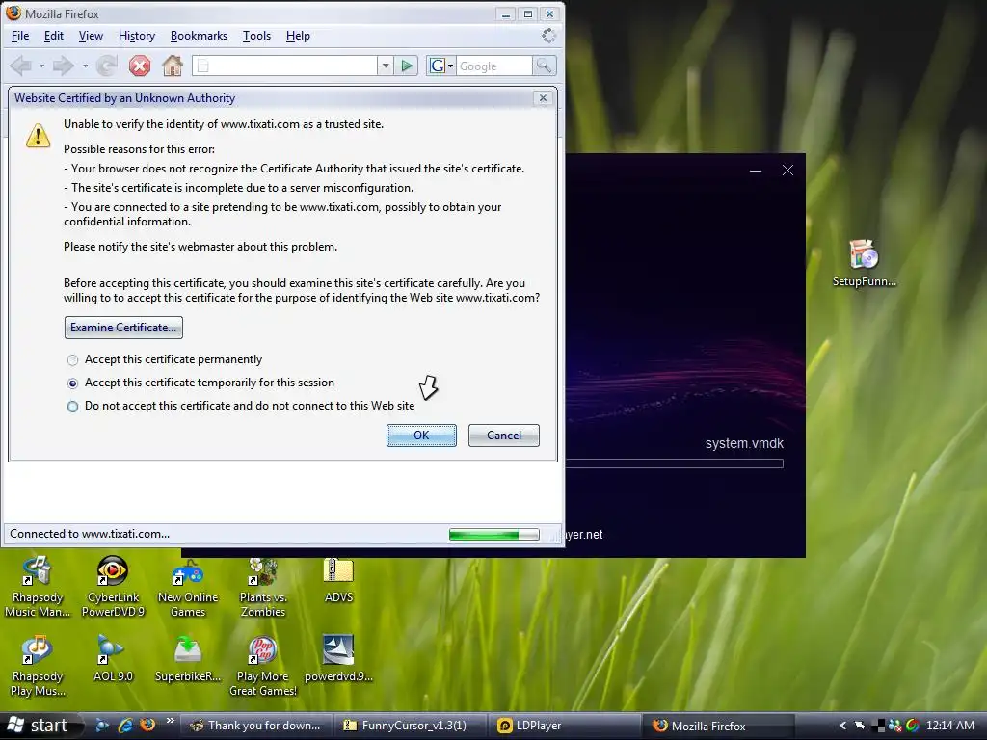Open the Forward button history dropdown arrow
The image size is (987, 740).
85,66
